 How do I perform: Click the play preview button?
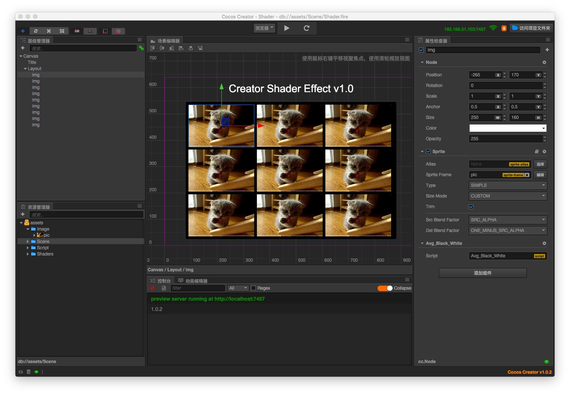287,28
